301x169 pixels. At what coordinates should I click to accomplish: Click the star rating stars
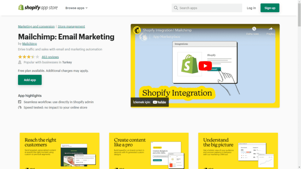pos(29,57)
